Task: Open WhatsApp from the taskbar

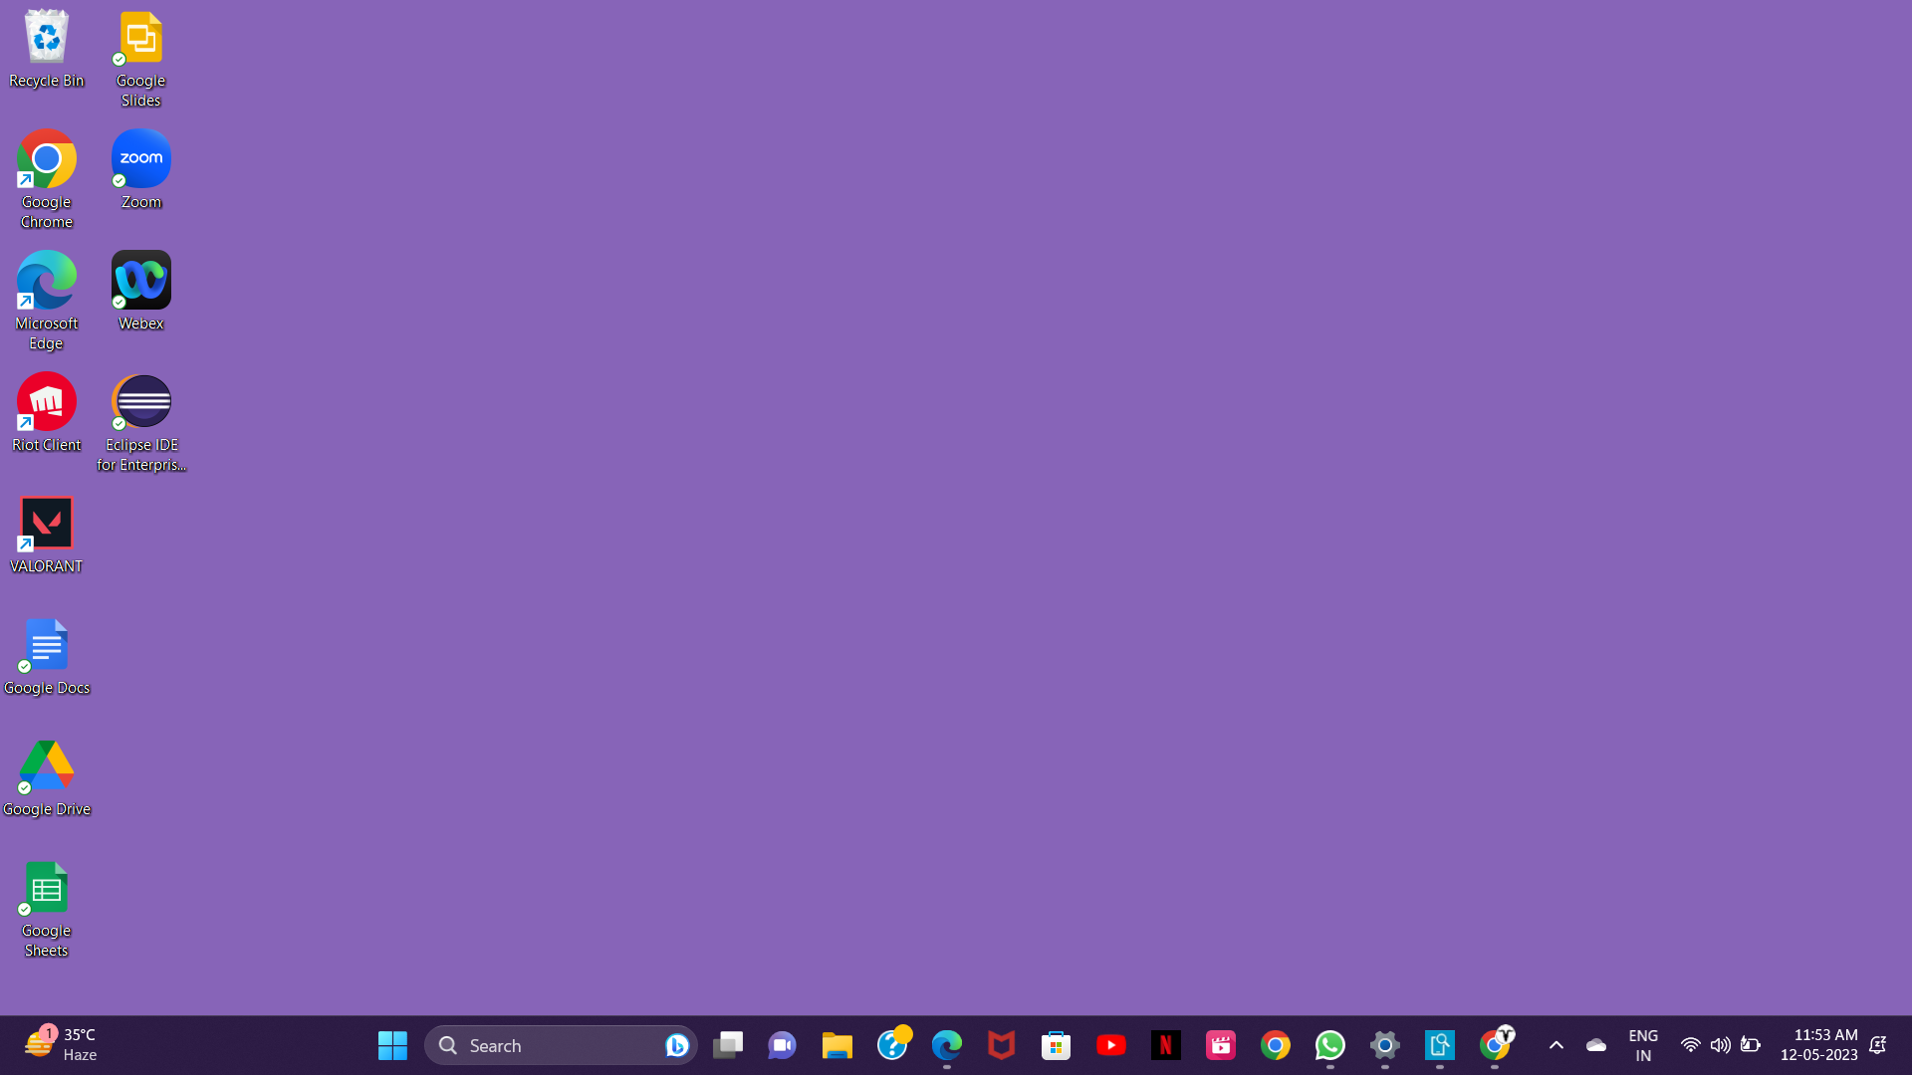Action: [1329, 1045]
